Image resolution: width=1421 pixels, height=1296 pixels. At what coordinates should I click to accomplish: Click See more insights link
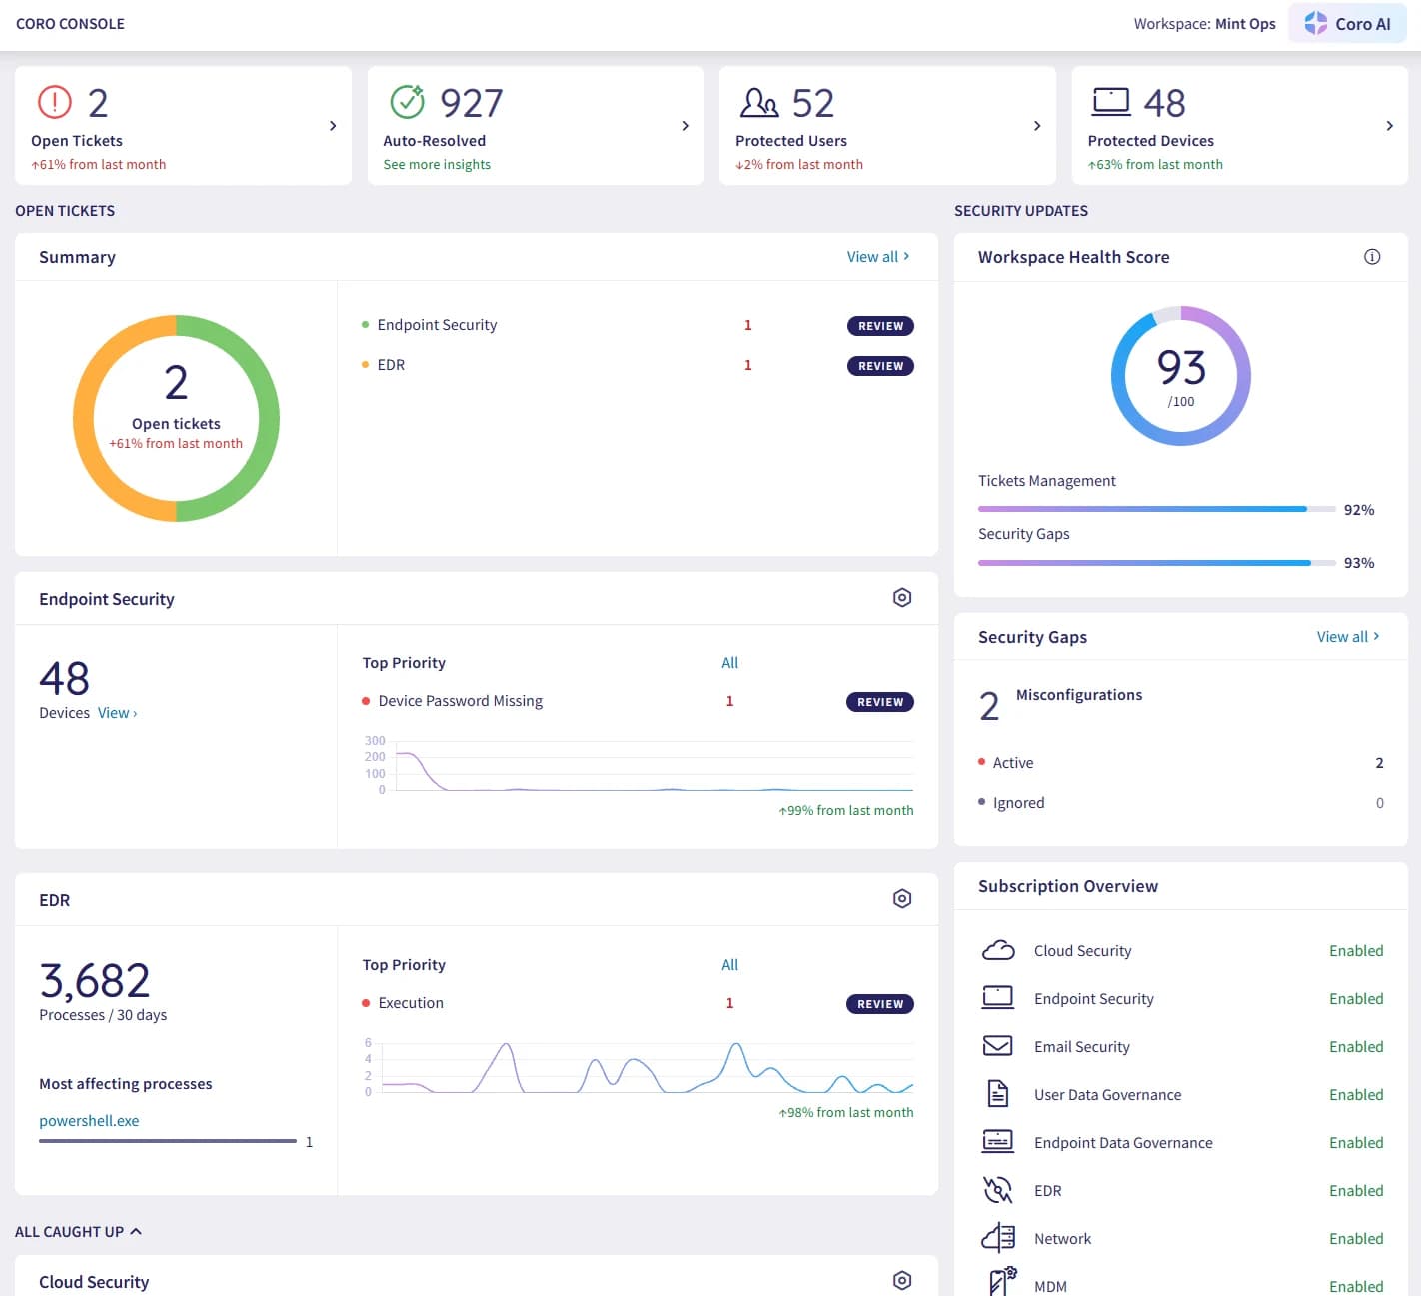[437, 165]
